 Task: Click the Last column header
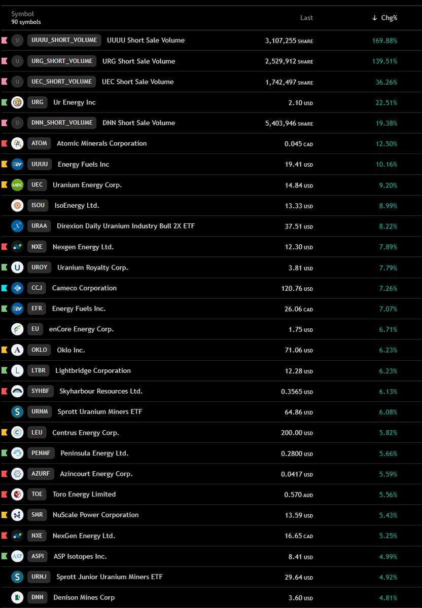306,18
